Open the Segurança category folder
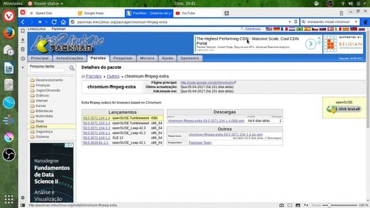The width and height of the screenshot is (370, 208). 44,132
